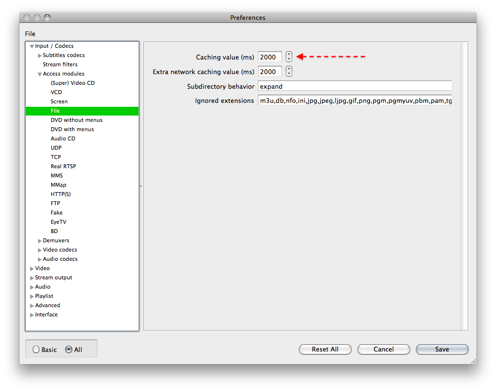Screen dimensions: 496x391
Task: Click the Caching value stepper arrows
Action: point(289,57)
